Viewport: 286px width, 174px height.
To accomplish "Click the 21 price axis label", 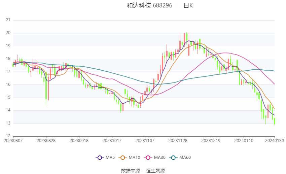I will pyautogui.click(x=8, y=20).
